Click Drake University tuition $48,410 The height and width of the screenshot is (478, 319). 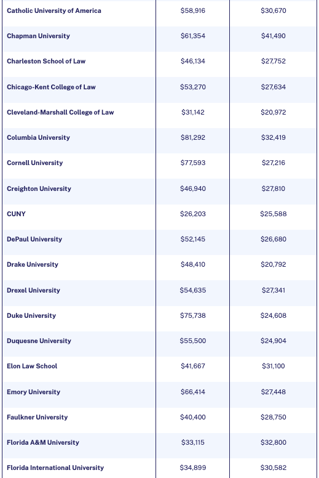(x=193, y=265)
